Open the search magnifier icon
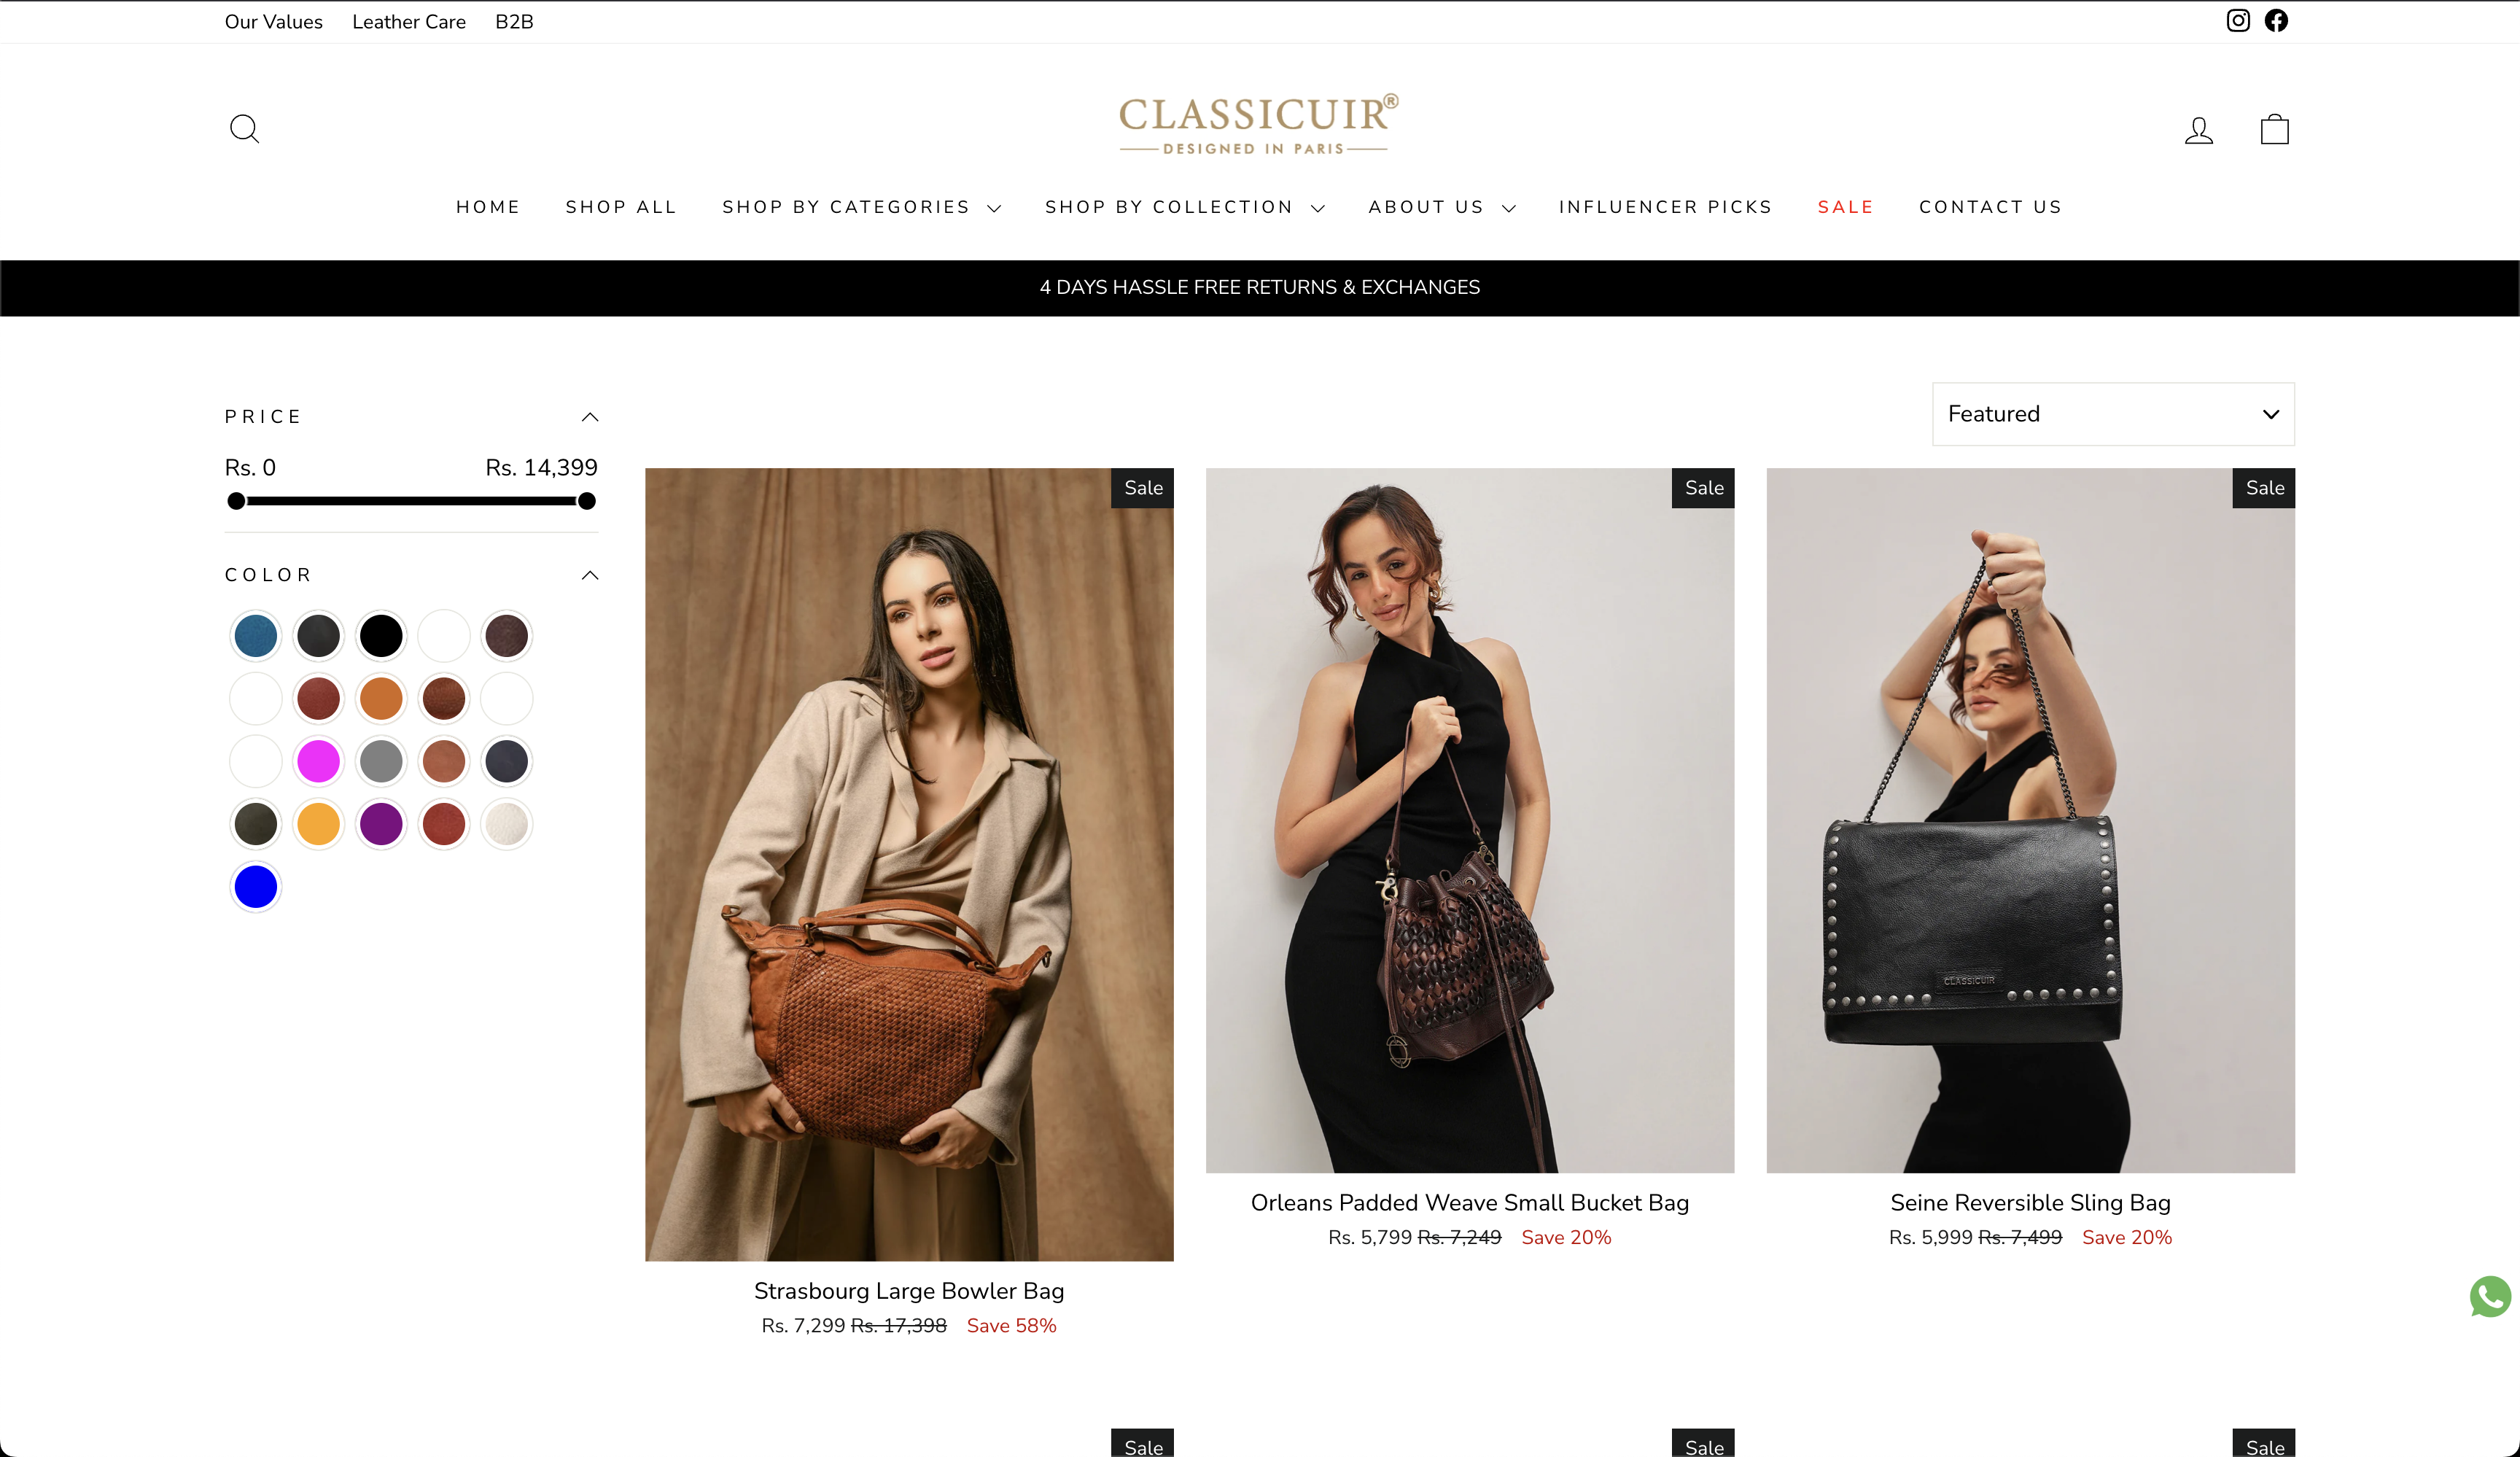This screenshot has width=2520, height=1457. (x=244, y=129)
